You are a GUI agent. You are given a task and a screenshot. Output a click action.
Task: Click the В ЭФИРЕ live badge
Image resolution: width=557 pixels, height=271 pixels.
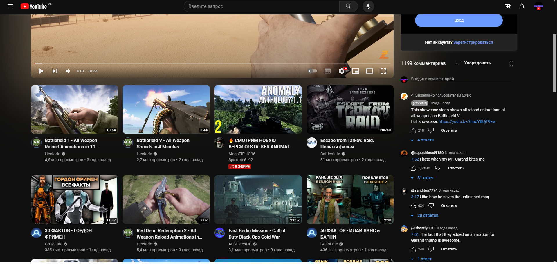(240, 167)
